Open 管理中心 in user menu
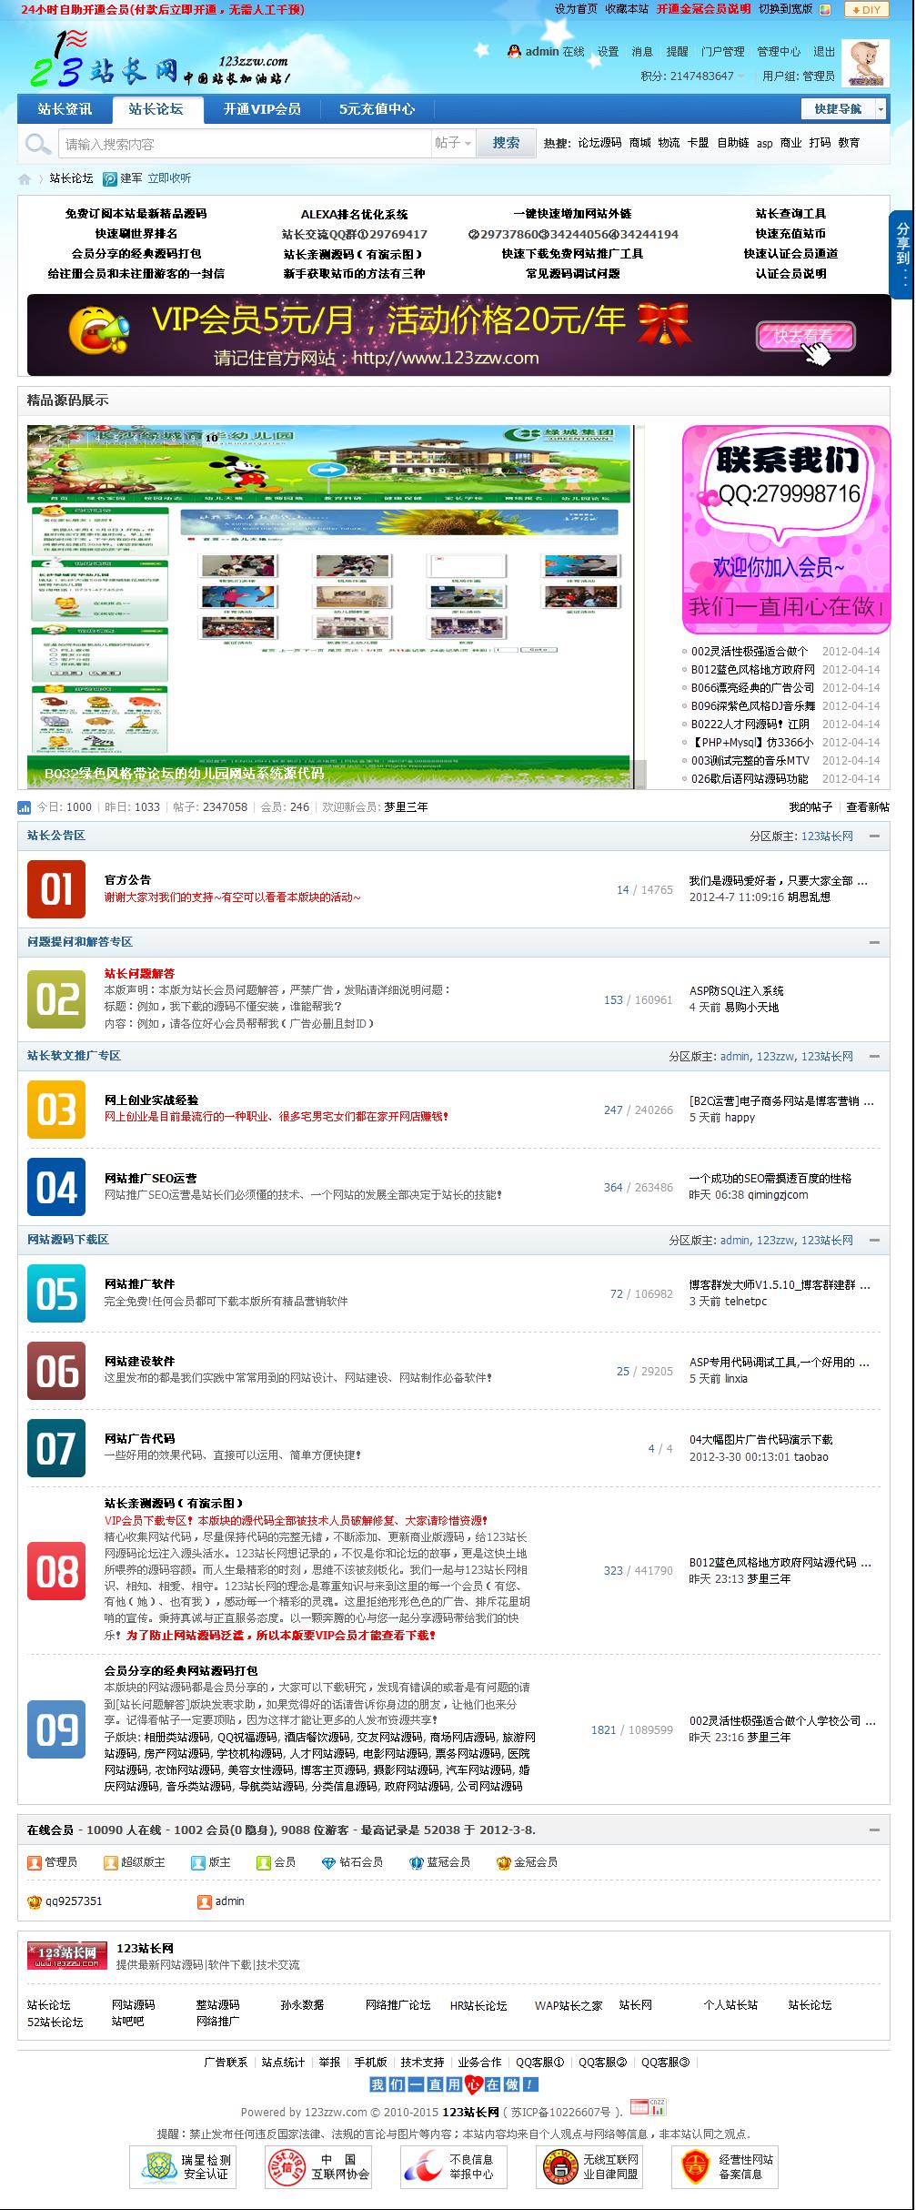Viewport: 916px width, 2210px height. point(779,52)
